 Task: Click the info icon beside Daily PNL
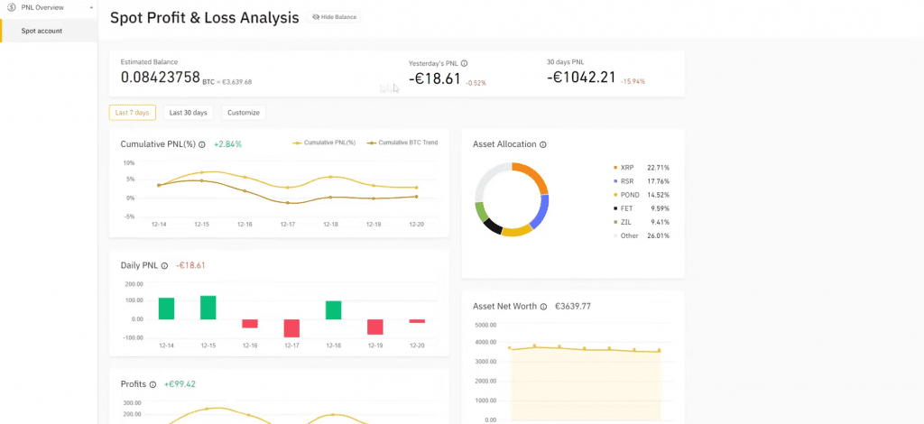click(164, 265)
